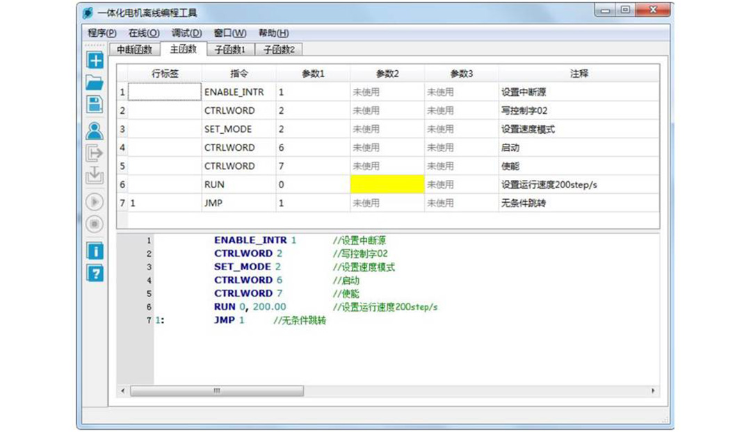
Task: Switch to the 子函数1 tab
Action: 229,50
